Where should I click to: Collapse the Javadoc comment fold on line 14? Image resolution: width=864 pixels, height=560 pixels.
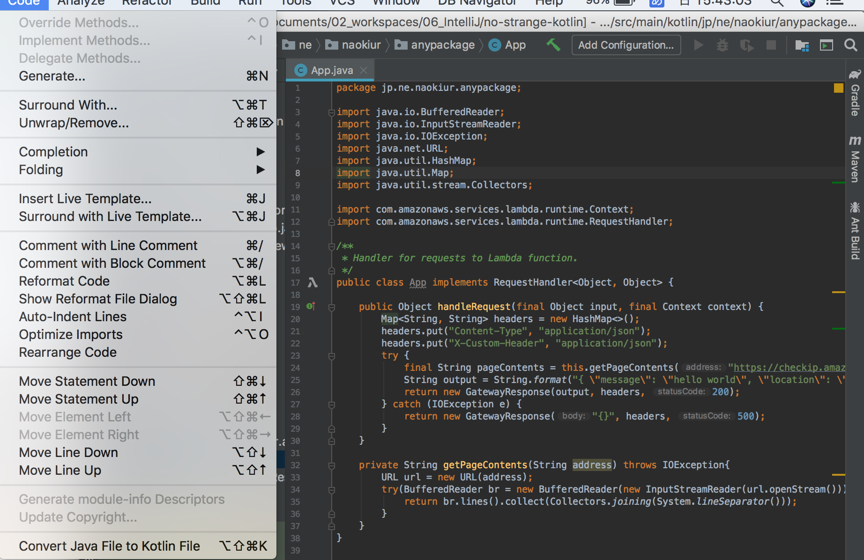(332, 246)
